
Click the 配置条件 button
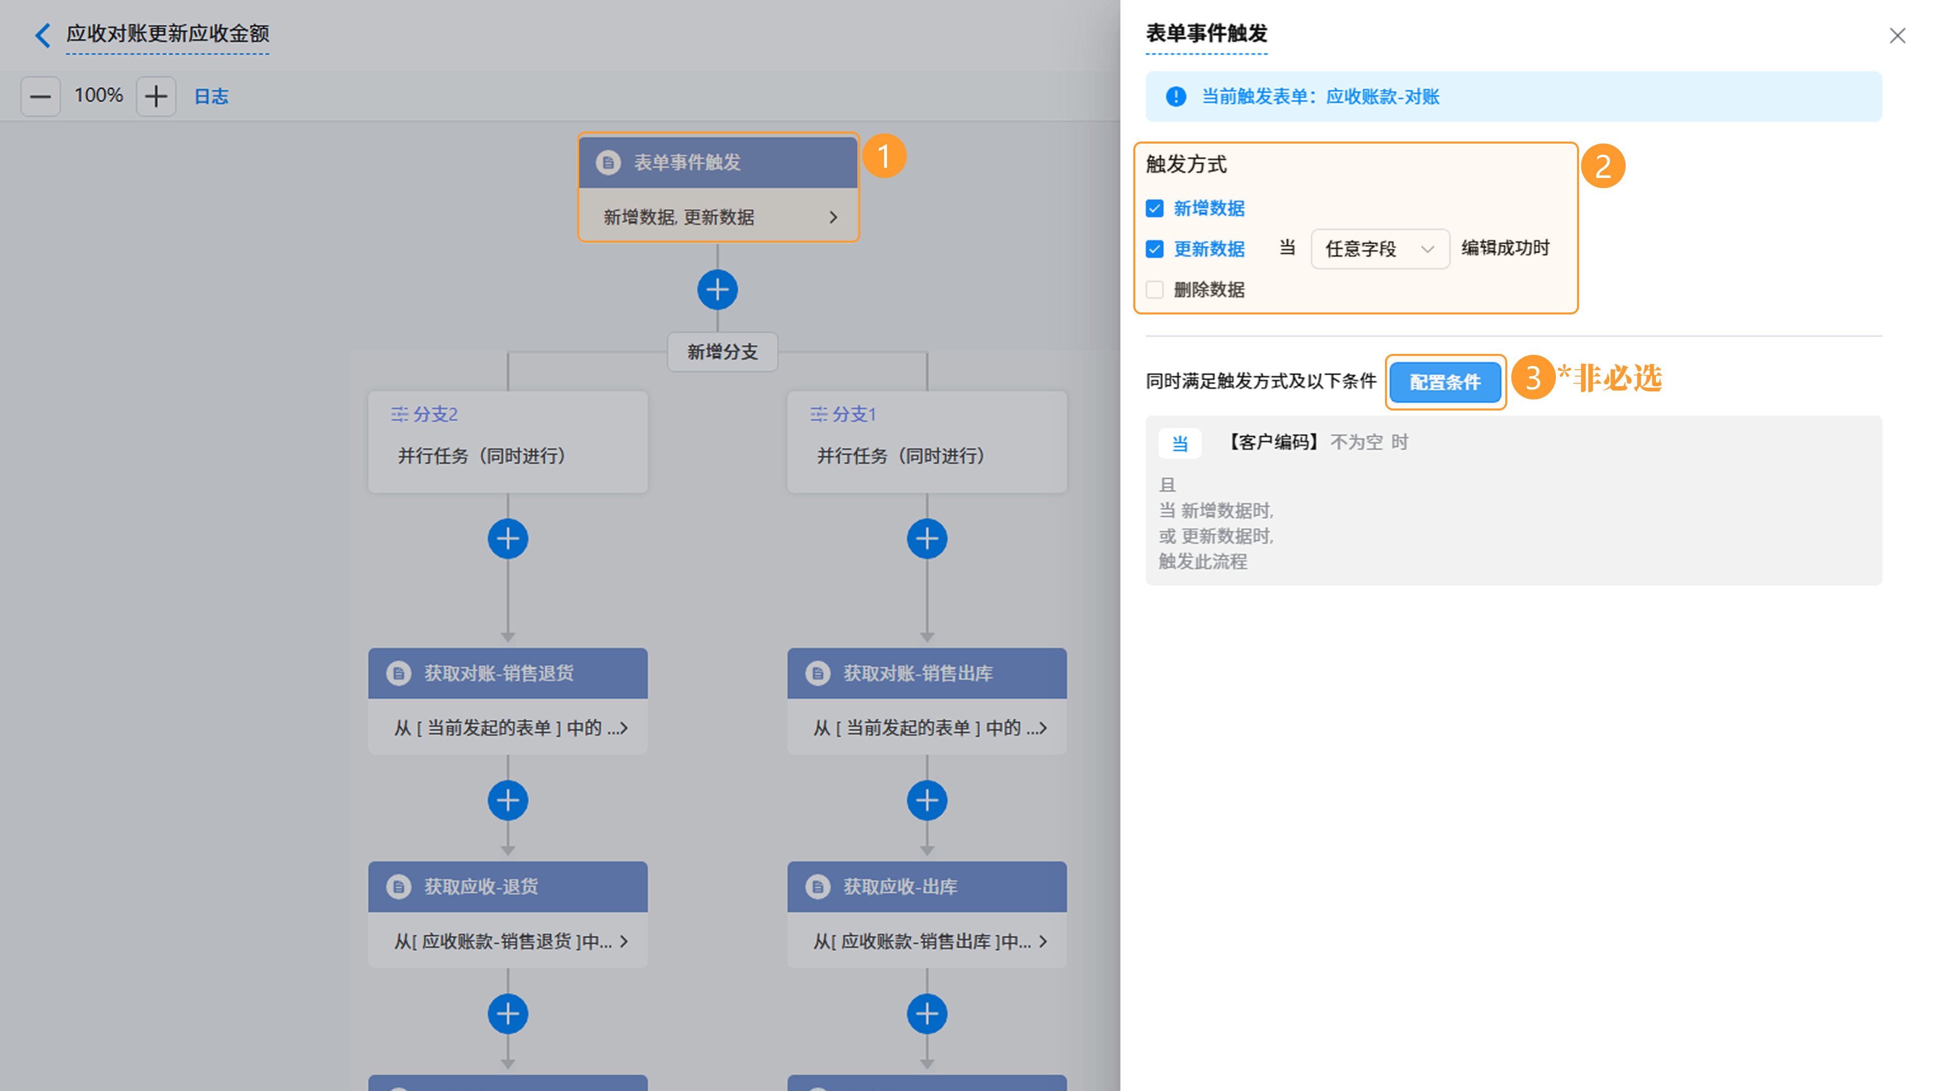click(x=1445, y=382)
